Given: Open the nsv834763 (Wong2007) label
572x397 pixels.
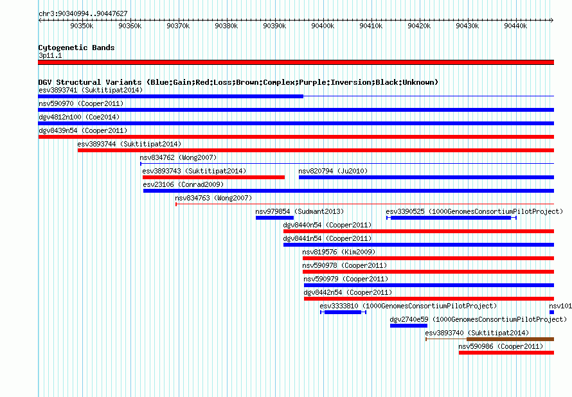Looking at the screenshot, I should pyautogui.click(x=213, y=198).
